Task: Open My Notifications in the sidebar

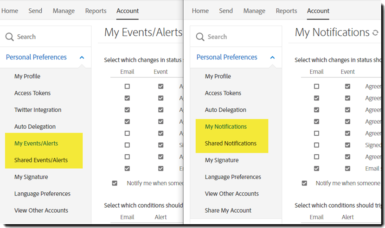Action: click(x=226, y=127)
